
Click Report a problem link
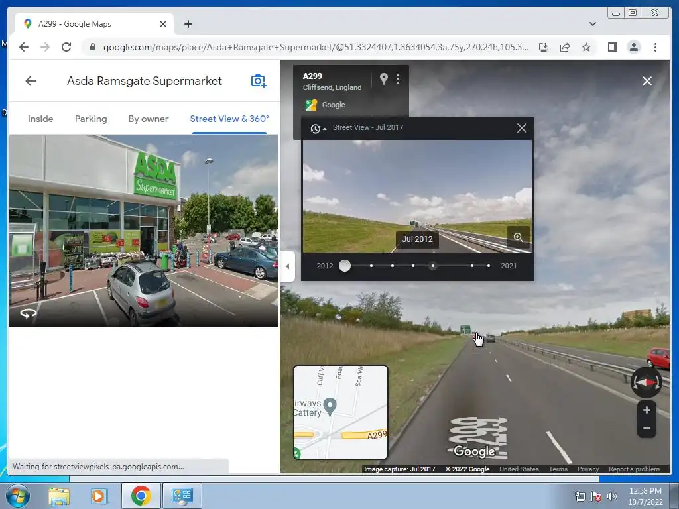[635, 469]
